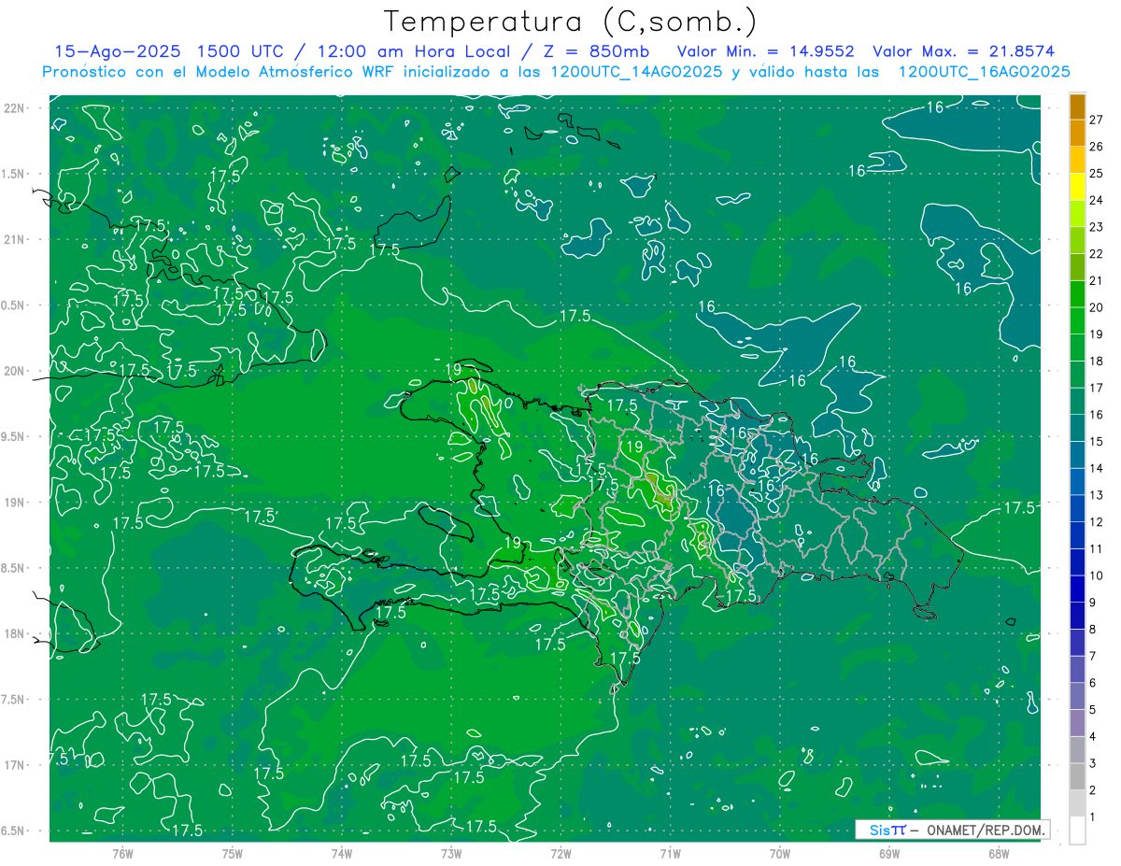Pick the white swatch at bottom of color scale
The height and width of the screenshot is (866, 1121).
[x=1077, y=830]
